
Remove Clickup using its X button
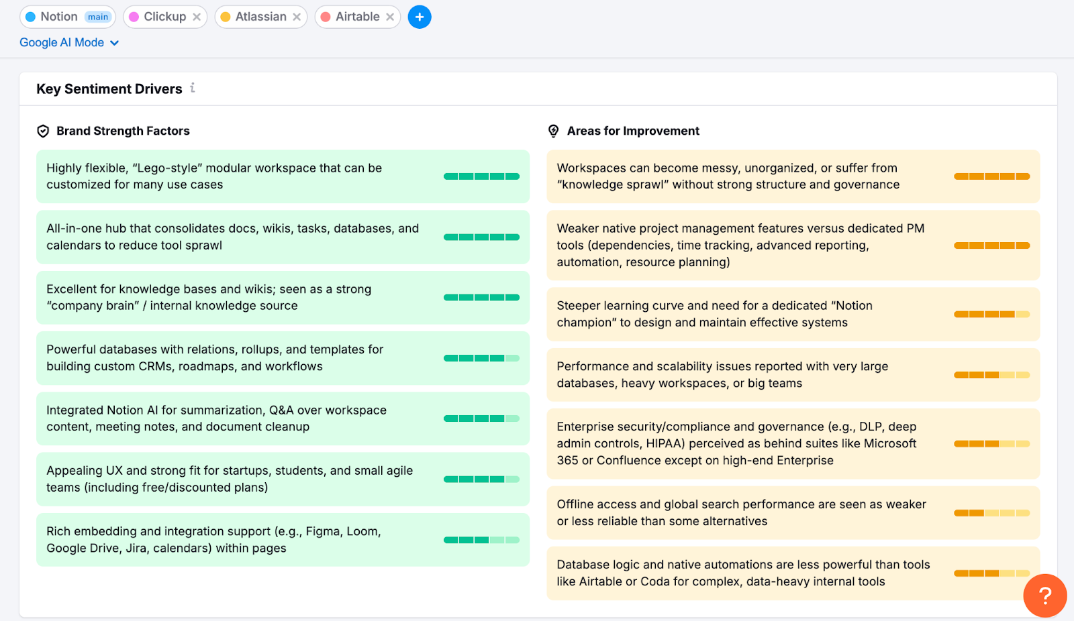tap(196, 17)
